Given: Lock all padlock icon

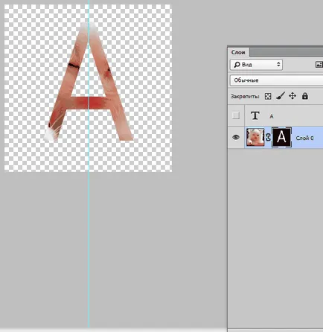Looking at the screenshot, I should (305, 96).
